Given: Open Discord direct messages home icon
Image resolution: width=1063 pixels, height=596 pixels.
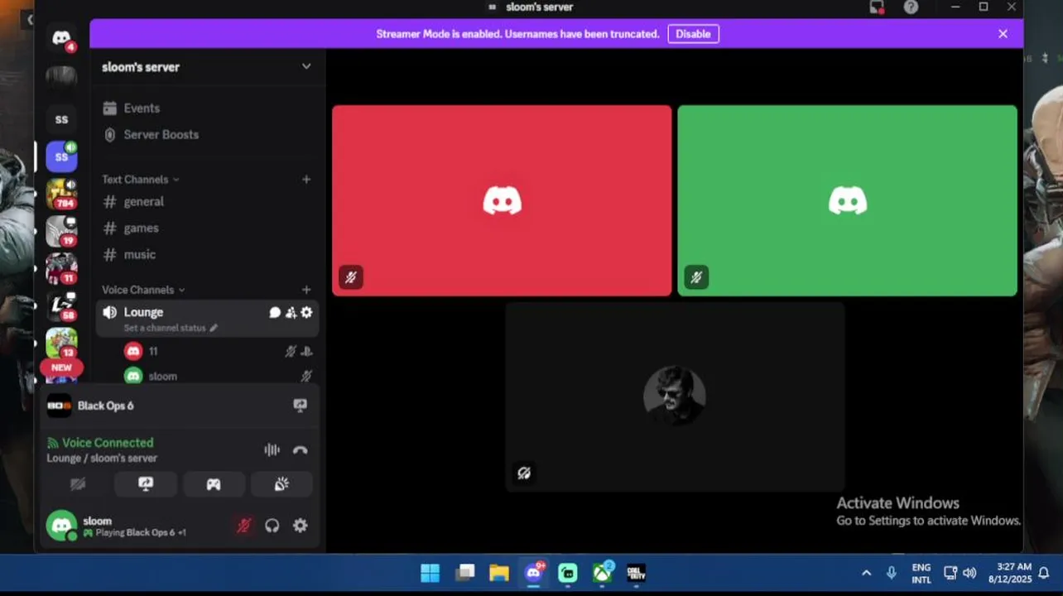Looking at the screenshot, I should tap(61, 38).
